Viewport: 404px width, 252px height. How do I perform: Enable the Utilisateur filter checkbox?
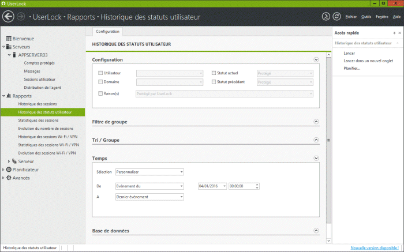coord(100,73)
